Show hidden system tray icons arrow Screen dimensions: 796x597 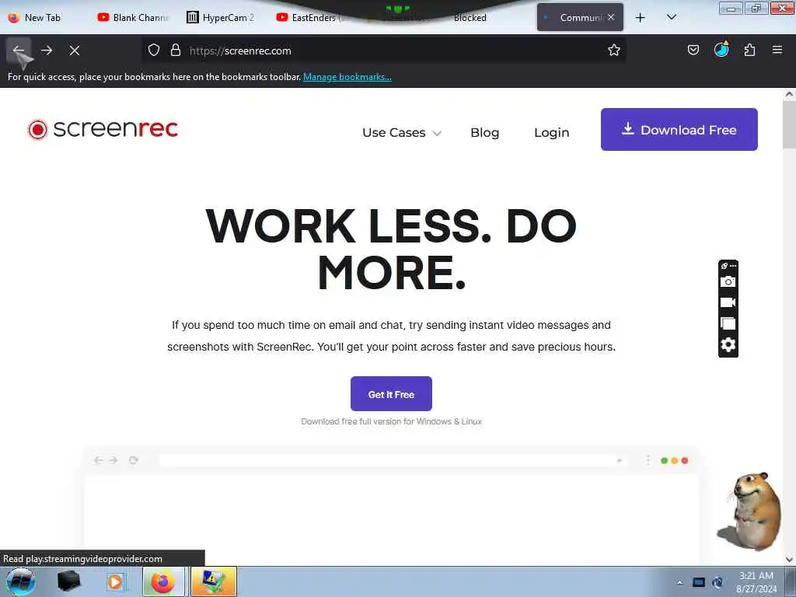tap(679, 582)
